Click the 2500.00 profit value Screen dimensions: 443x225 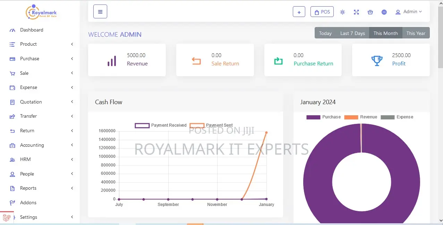tap(401, 55)
